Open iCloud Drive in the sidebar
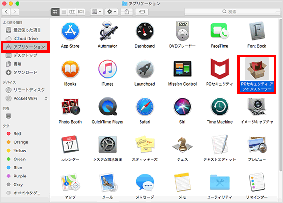The height and width of the screenshot is (203, 283). tap(25, 38)
